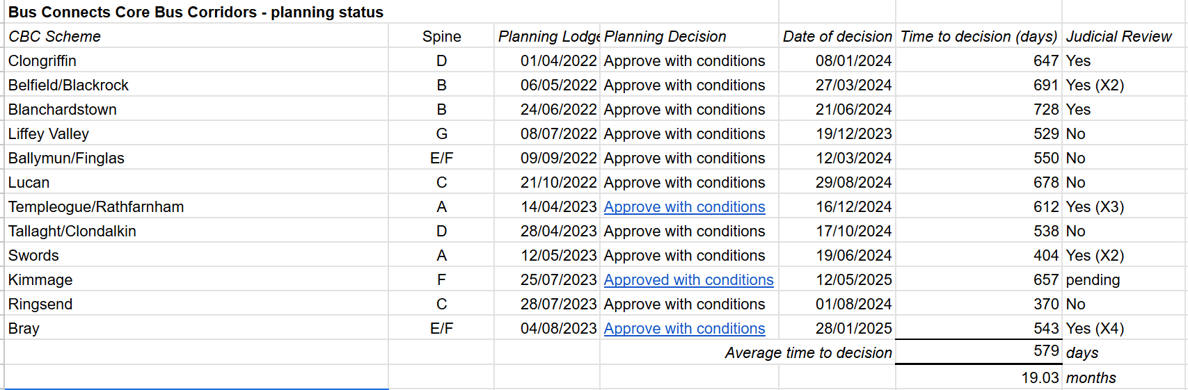The image size is (1188, 390).
Task: Select the CBC Scheme header cell
Action: (x=196, y=36)
